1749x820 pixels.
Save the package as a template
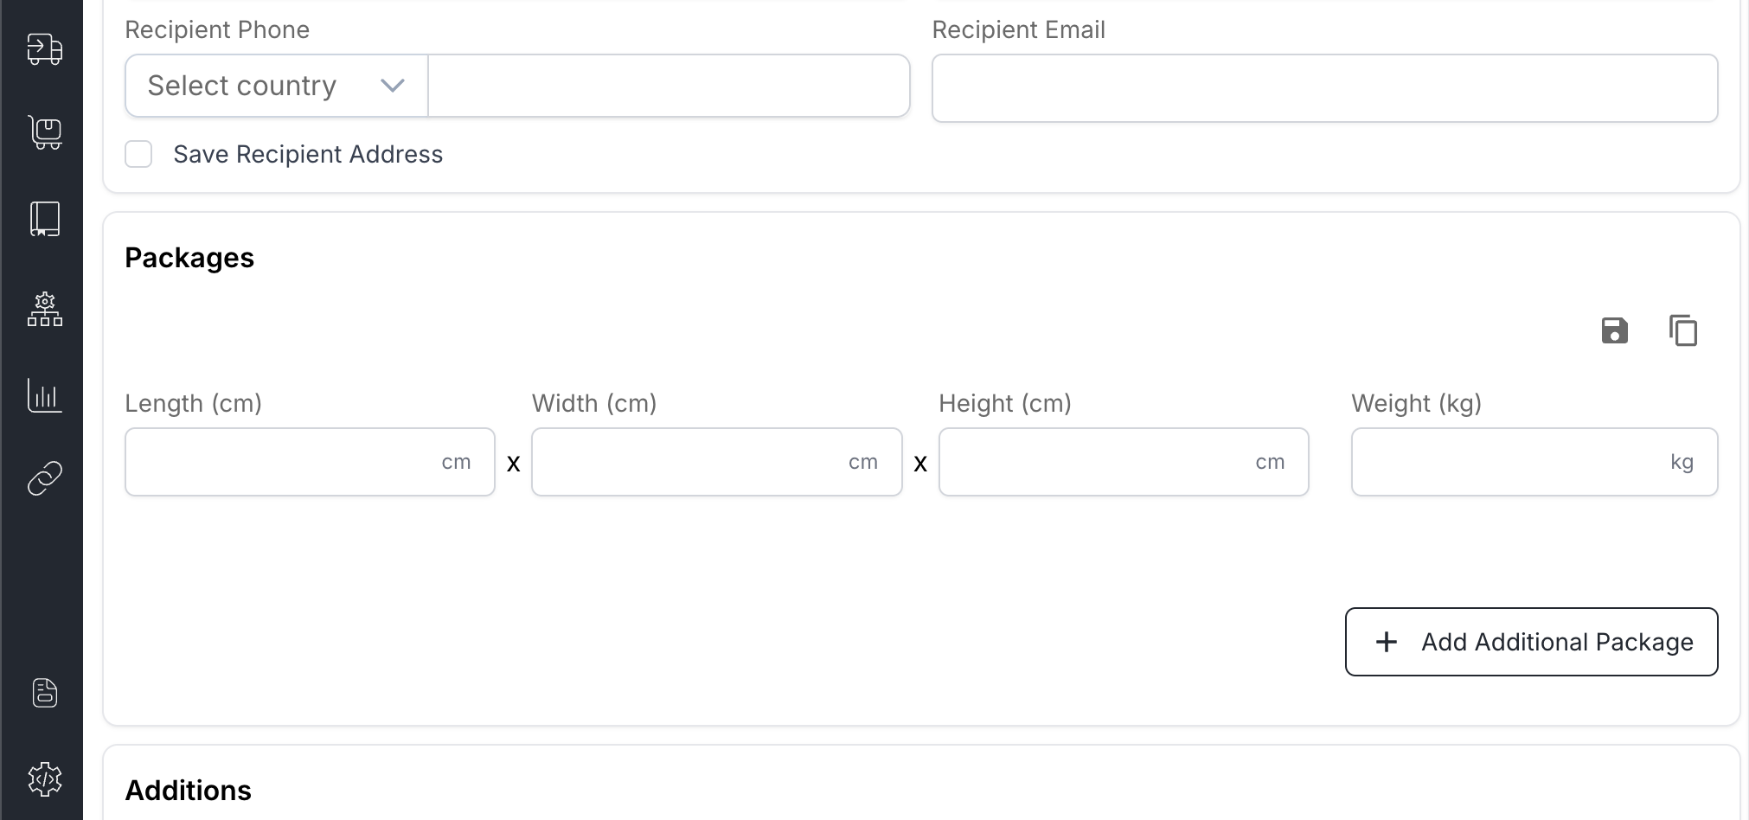[x=1614, y=330]
